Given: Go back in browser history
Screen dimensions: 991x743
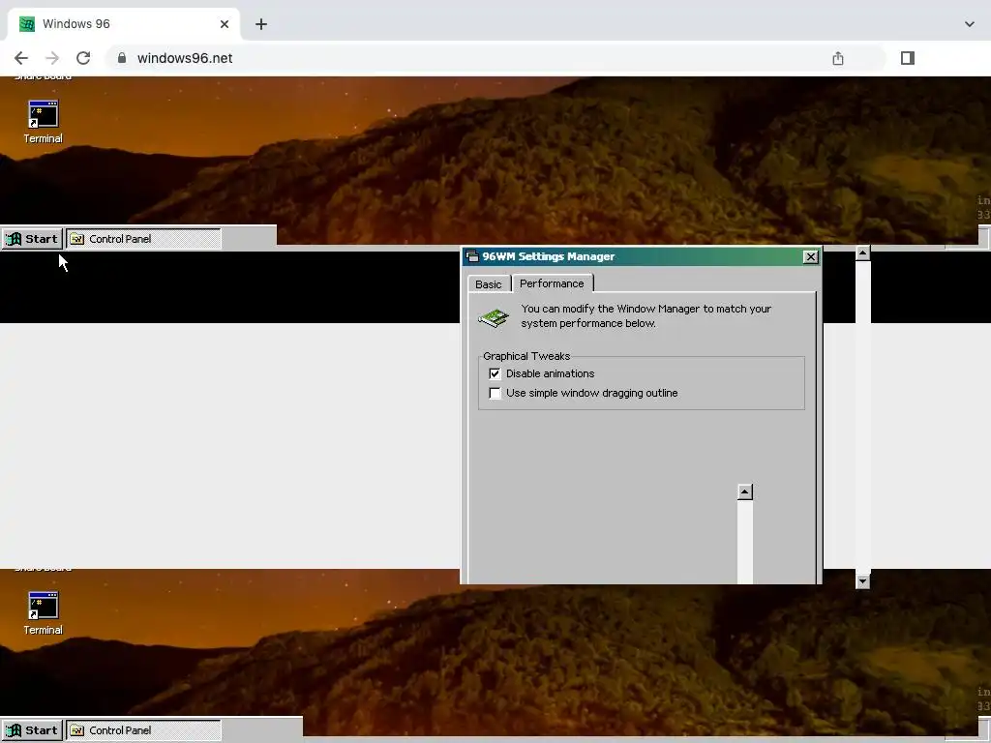Looking at the screenshot, I should (21, 58).
